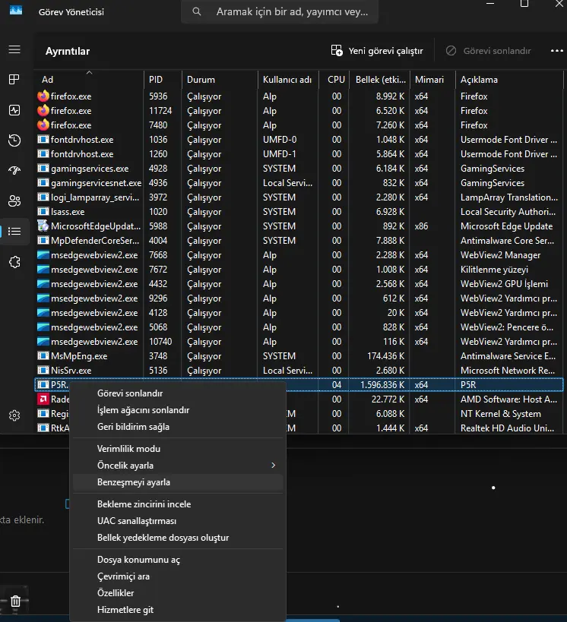
Task: Open Özellikler from context menu
Action: (x=178, y=592)
